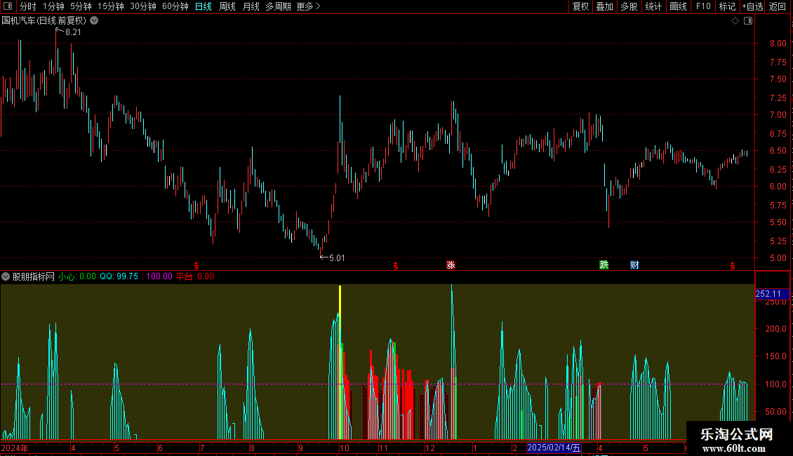Click the 国机汽车(日线 前复权) title
Image resolution: width=793 pixels, height=456 pixels.
tap(44, 21)
